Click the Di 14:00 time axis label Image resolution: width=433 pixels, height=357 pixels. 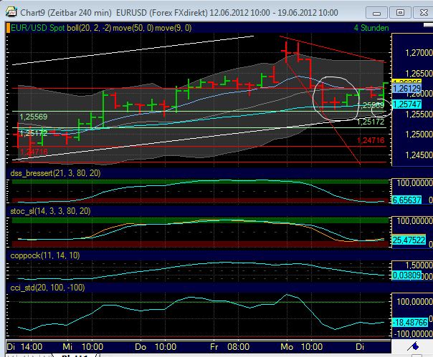click(x=24, y=347)
